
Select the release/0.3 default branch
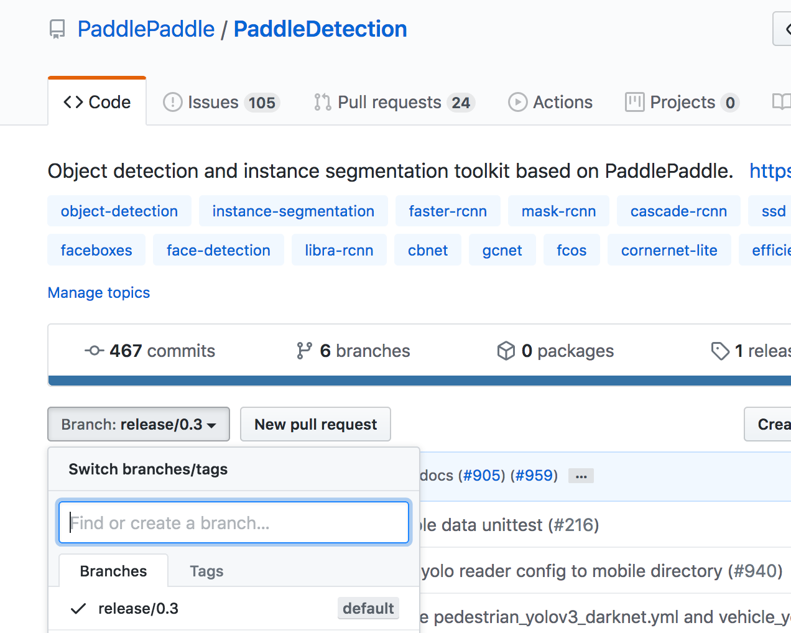point(138,608)
